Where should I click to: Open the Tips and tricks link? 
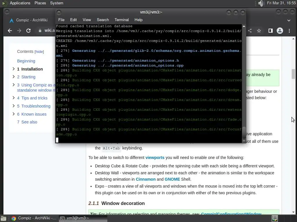[32, 98]
